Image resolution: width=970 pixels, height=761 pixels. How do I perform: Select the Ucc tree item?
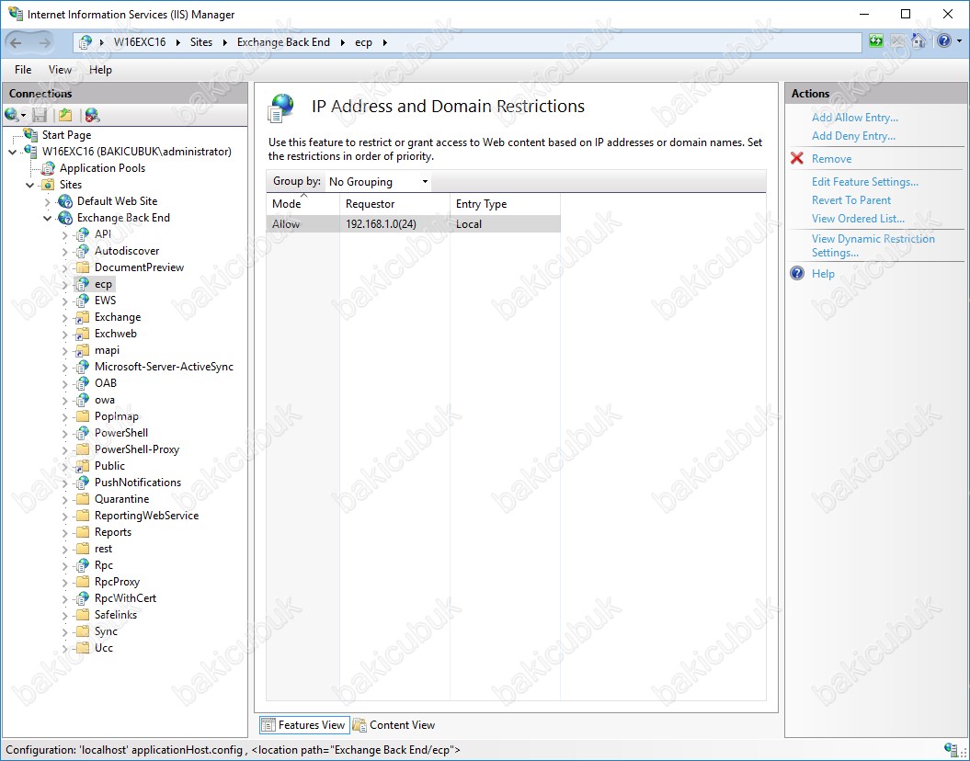point(104,648)
